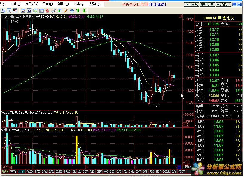Switch to the FSL indicator tab

[51, 171]
